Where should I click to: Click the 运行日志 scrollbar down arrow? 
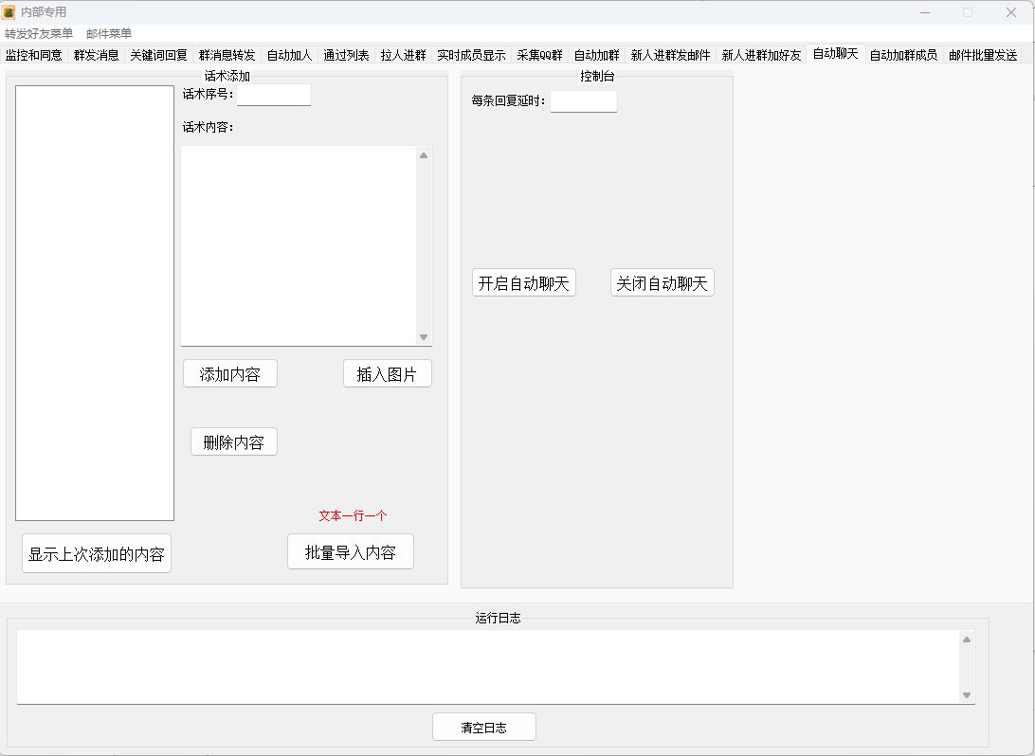point(967,695)
